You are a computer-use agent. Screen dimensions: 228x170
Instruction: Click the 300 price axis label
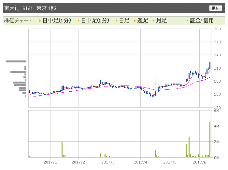[217, 29]
